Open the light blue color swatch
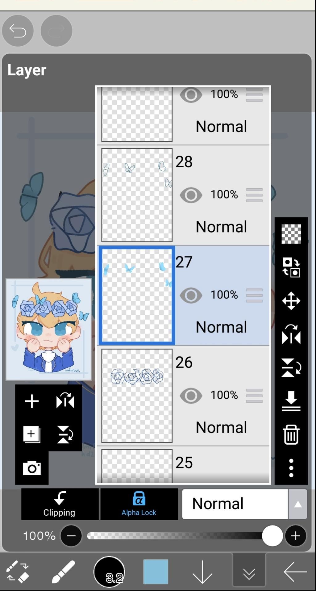Screen dimensions: 316x591 point(156,572)
